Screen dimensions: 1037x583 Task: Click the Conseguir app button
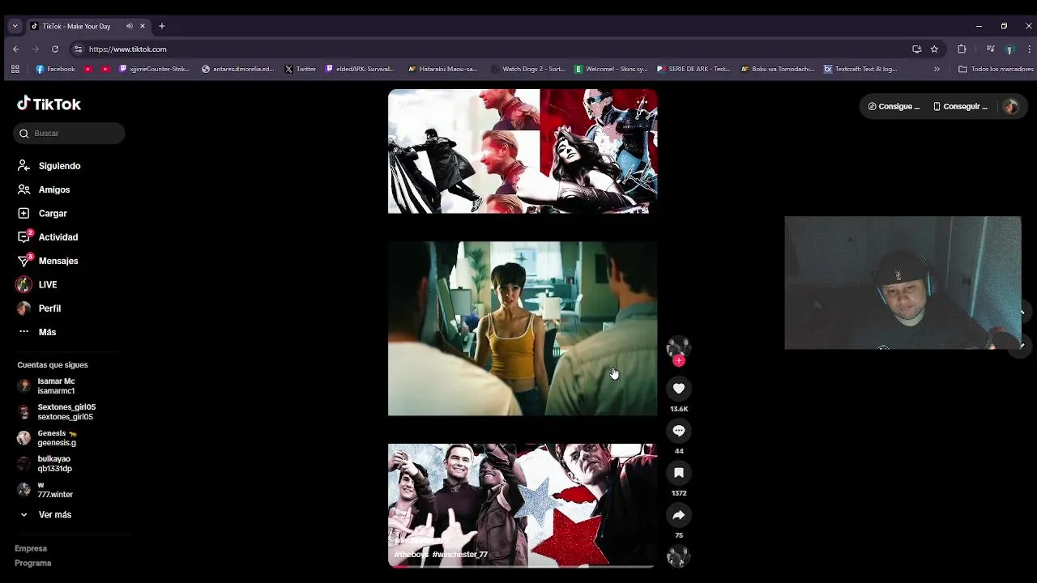(960, 106)
